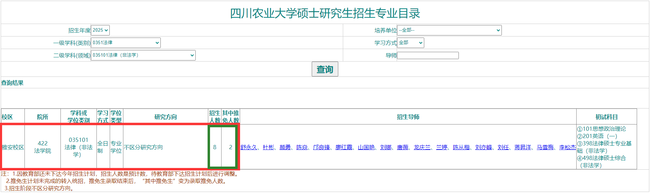
Task: Click the 院所 column header
Action: coord(43,117)
